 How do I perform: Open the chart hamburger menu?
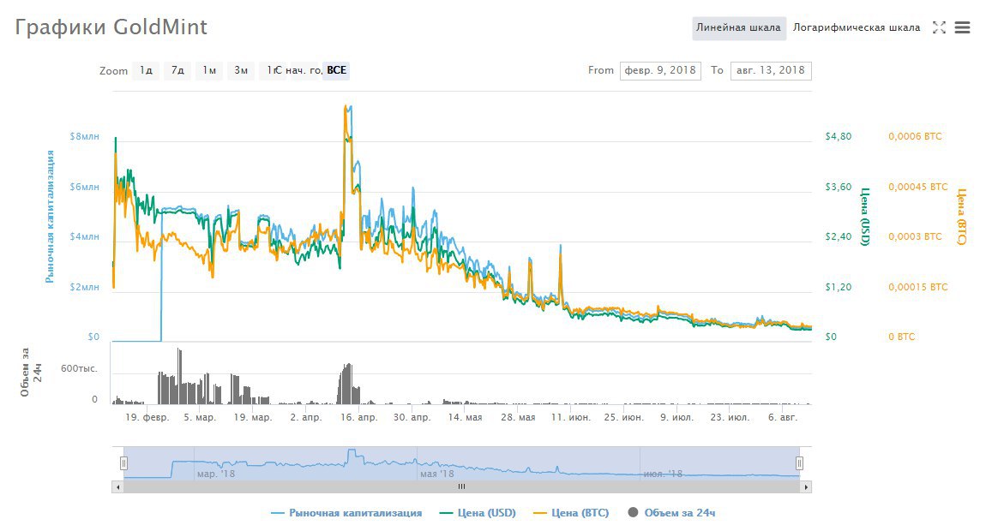(962, 27)
